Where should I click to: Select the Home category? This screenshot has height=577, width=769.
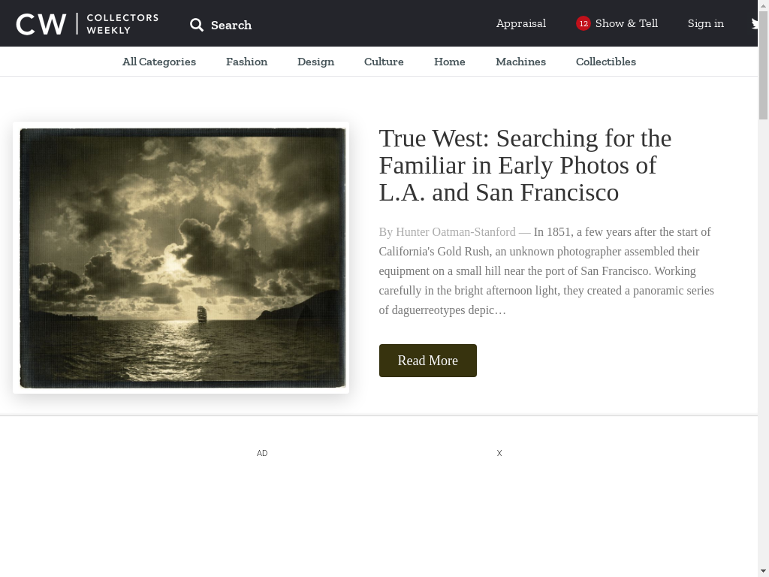(x=450, y=62)
